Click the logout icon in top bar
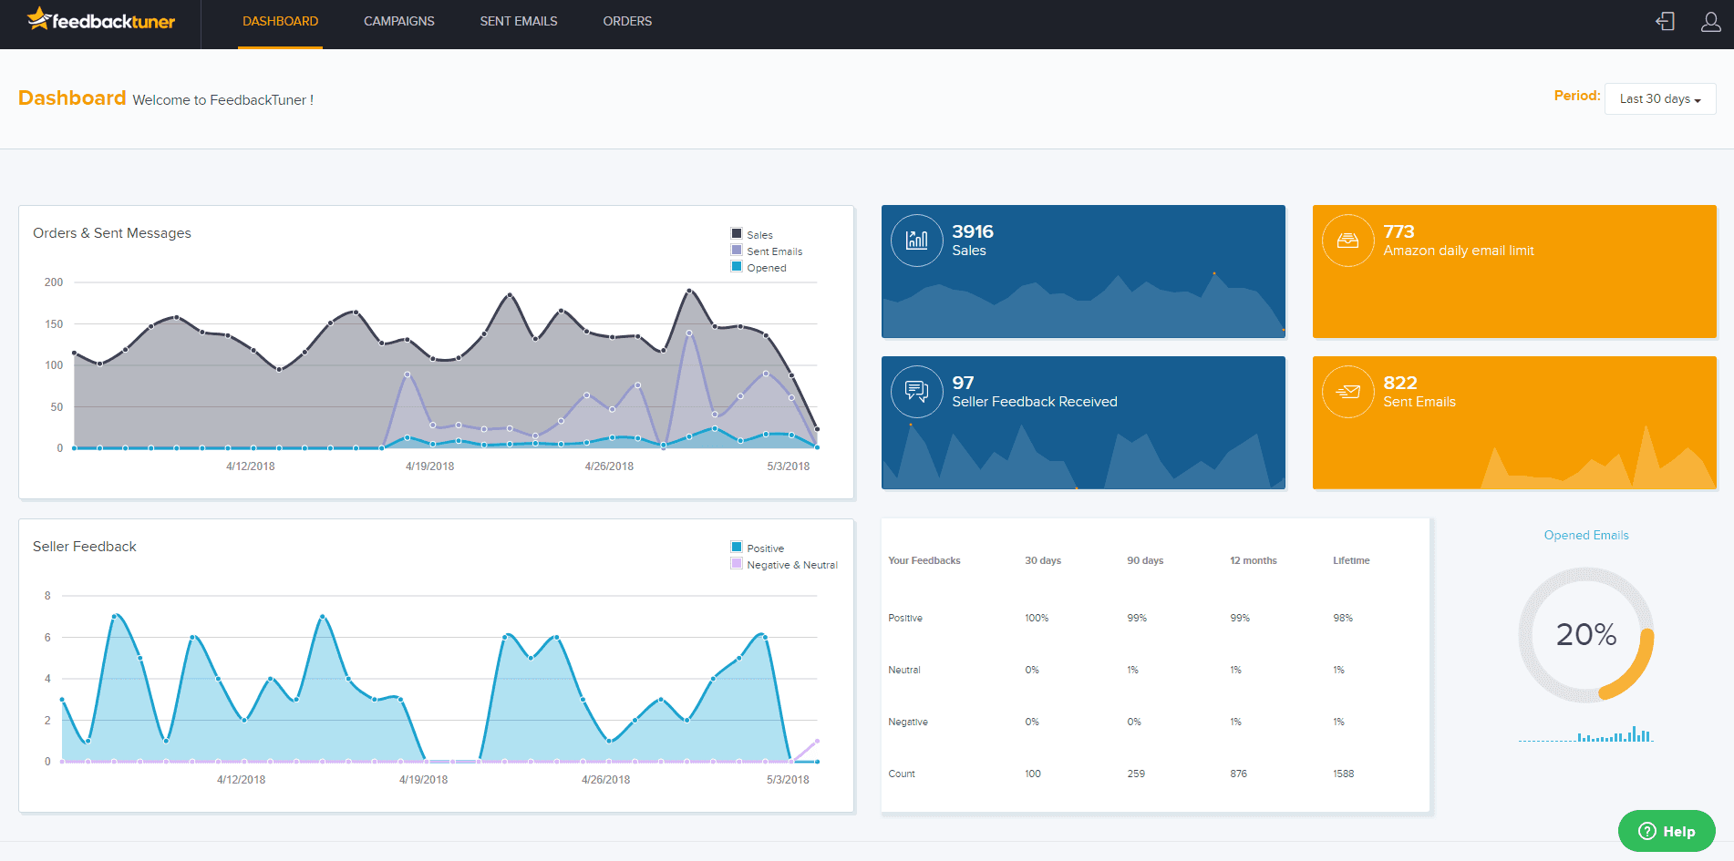1734x861 pixels. click(x=1665, y=22)
